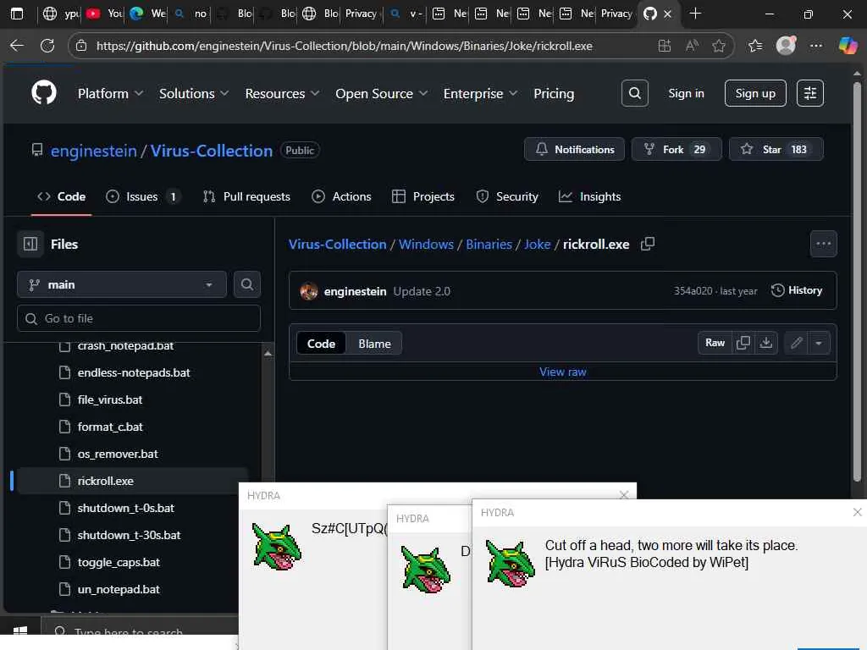Open the Projects tab
This screenshot has height=650, width=867.
(x=423, y=196)
